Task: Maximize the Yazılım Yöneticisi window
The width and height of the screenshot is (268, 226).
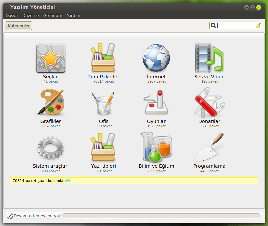Action: [x=253, y=7]
